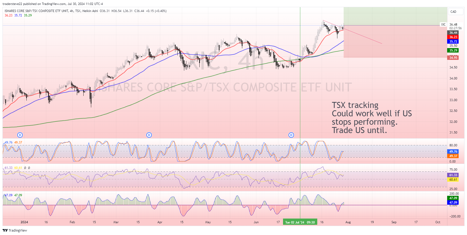This screenshot has width=467, height=235.
Task: Click the dividend 'D' marker near late March
Action: (149, 135)
